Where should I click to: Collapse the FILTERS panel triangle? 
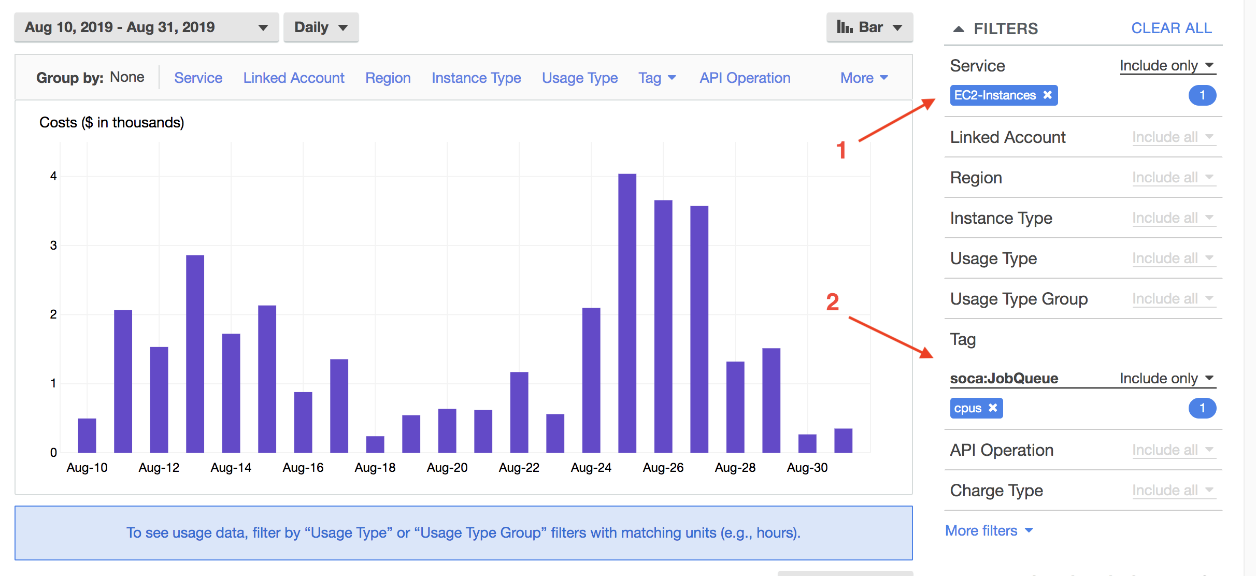coord(959,29)
